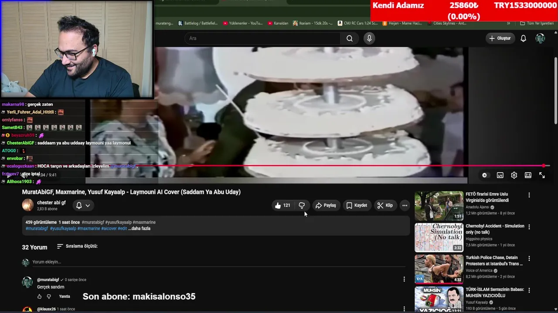Open 'Cities Skylines' bookmark
The image size is (558, 313).
point(447,23)
